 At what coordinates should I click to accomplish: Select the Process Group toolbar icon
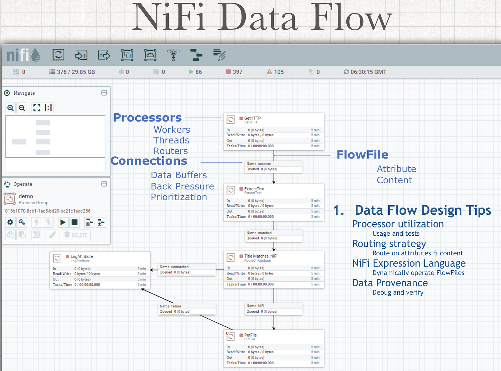pyautogui.click(x=127, y=55)
